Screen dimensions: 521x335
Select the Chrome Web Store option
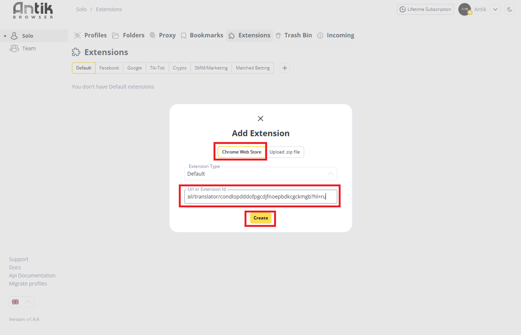tap(242, 152)
